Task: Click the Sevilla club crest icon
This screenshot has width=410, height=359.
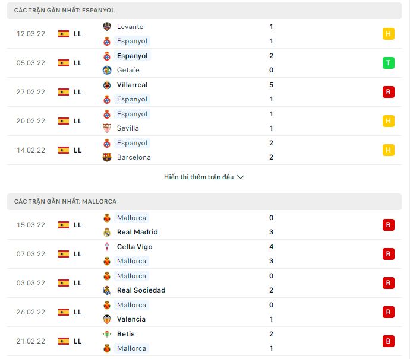Action: point(107,128)
